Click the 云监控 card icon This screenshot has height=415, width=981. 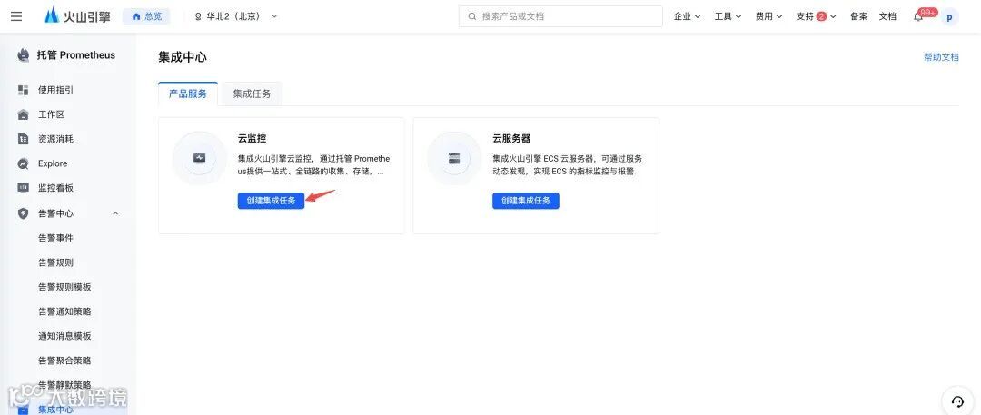pyautogui.click(x=199, y=158)
